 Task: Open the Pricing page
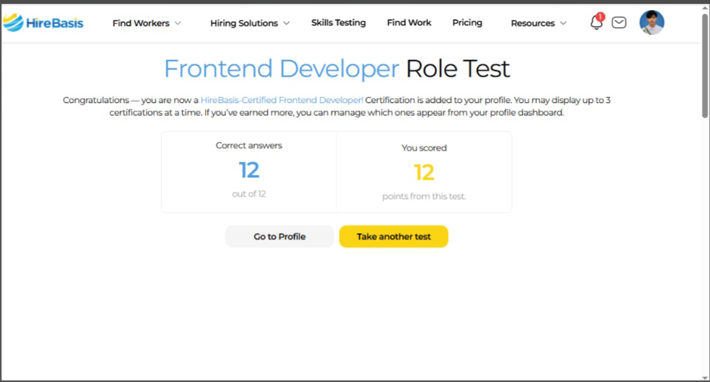pos(467,22)
